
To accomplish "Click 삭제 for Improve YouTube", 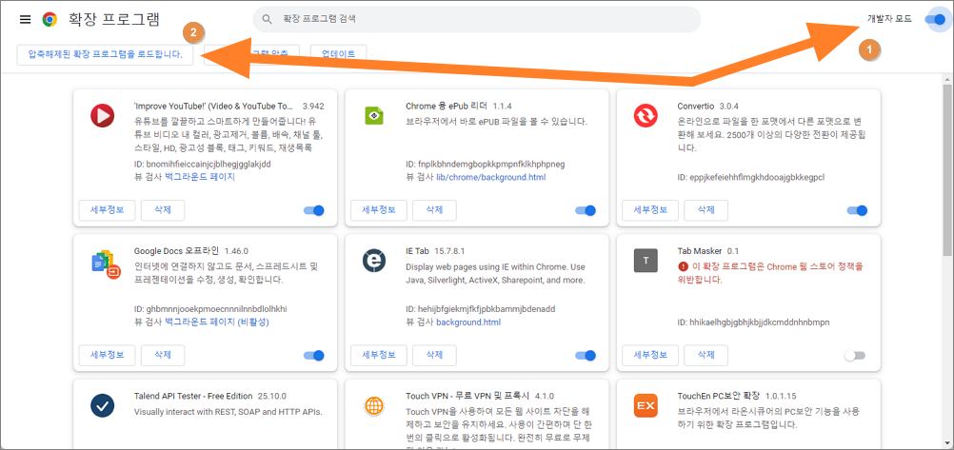I will tap(163, 210).
